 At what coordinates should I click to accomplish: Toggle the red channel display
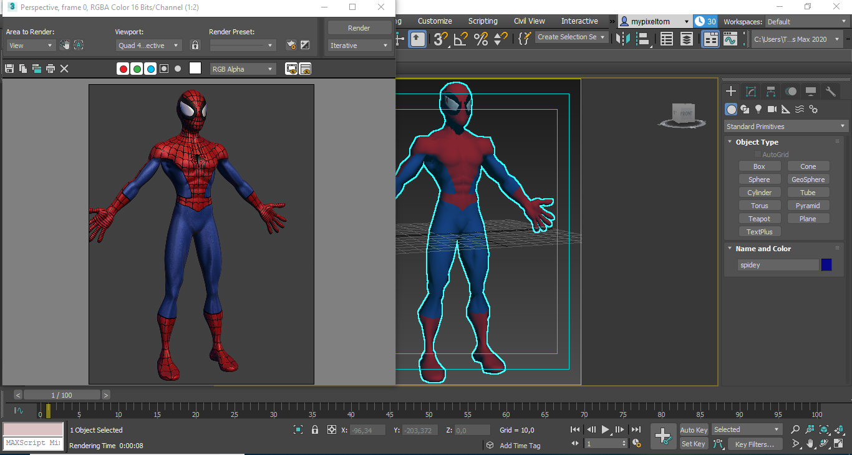123,69
